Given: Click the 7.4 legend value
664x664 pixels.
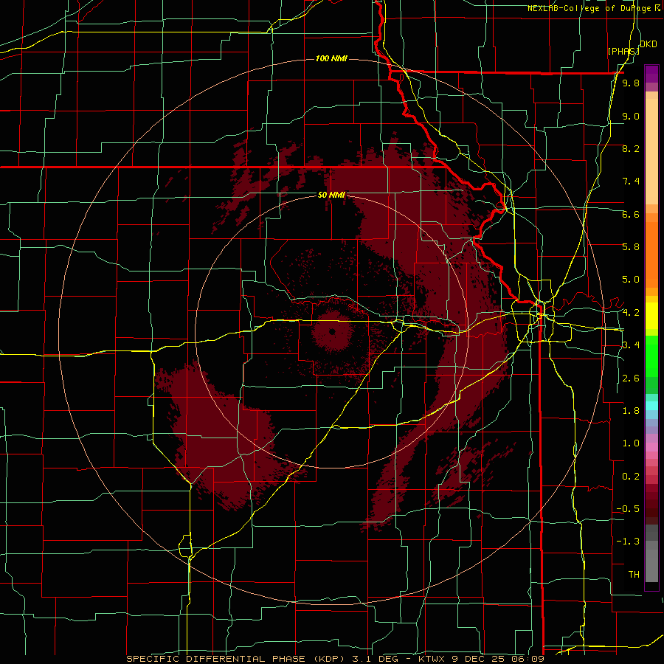Looking at the screenshot, I should point(631,181).
